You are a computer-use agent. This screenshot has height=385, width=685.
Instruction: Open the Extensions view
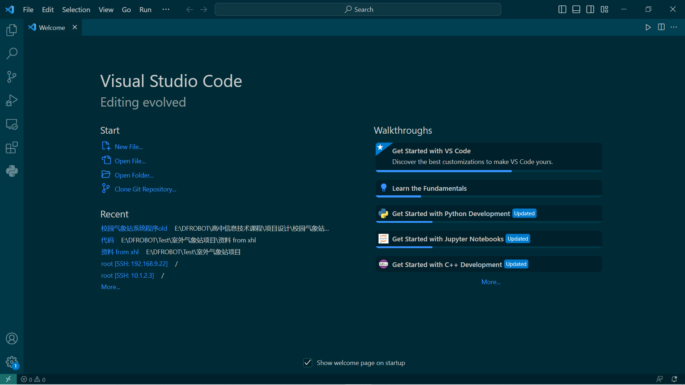coord(12,148)
